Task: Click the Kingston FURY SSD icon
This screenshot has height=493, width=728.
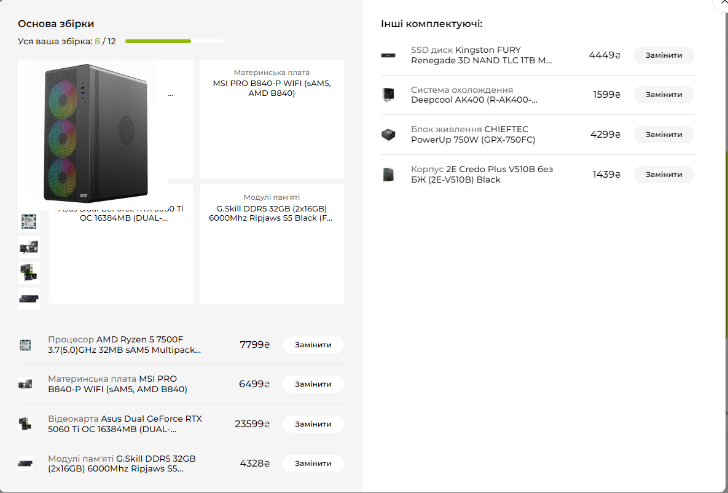Action: (388, 55)
